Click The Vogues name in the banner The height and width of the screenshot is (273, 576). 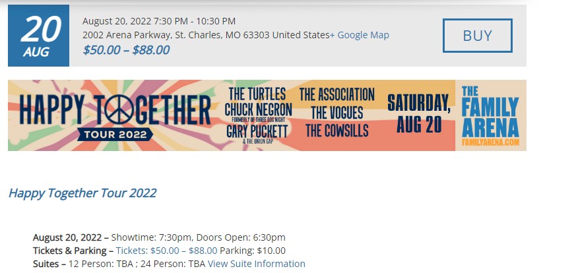click(x=336, y=112)
